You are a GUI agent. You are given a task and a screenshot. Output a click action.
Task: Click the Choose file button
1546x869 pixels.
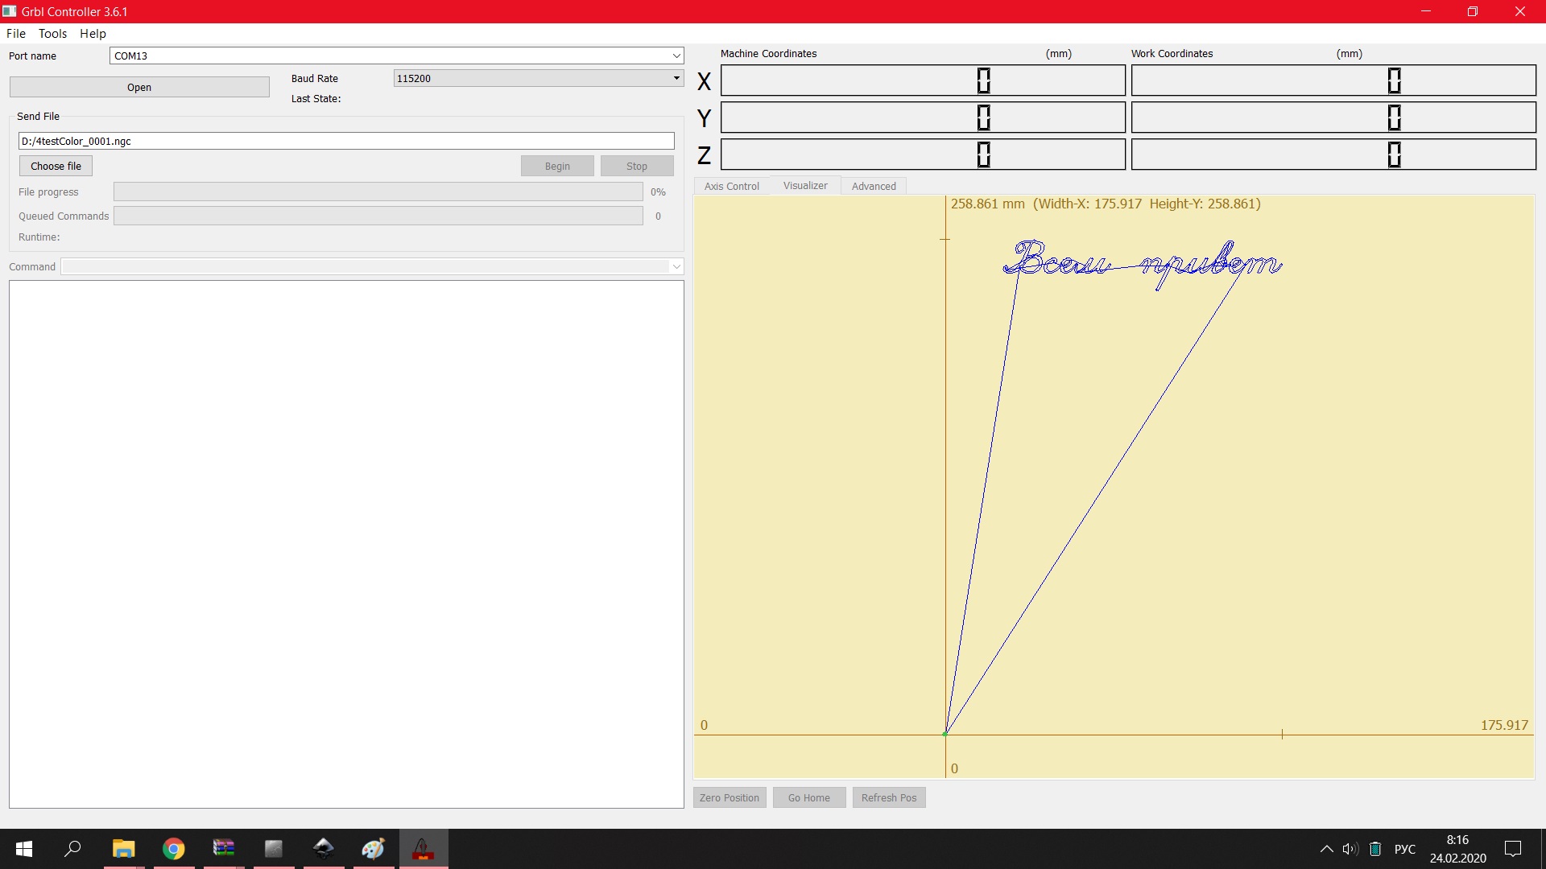pyautogui.click(x=56, y=166)
